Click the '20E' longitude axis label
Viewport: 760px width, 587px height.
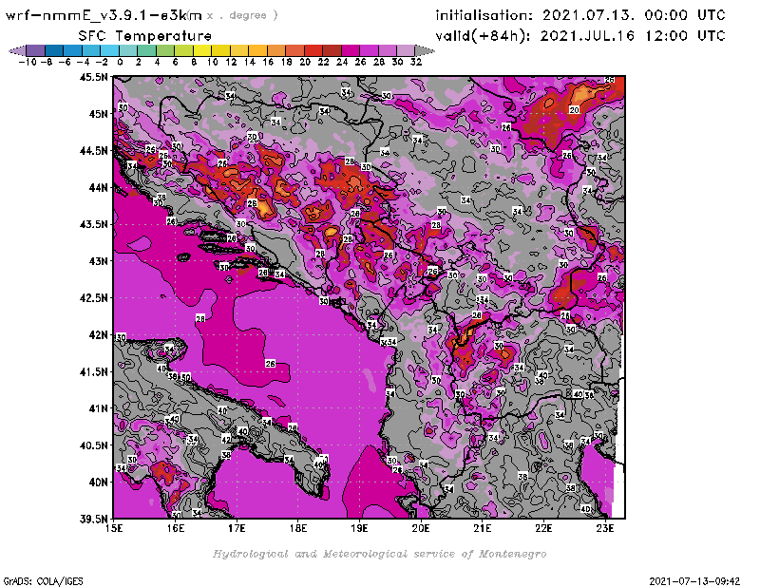click(421, 528)
